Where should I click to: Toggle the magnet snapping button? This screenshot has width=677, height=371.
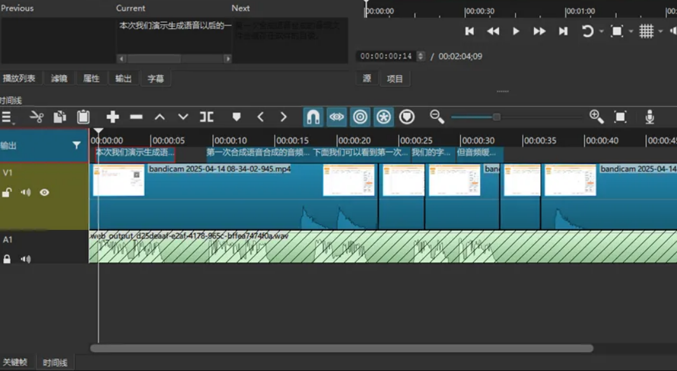tap(313, 117)
